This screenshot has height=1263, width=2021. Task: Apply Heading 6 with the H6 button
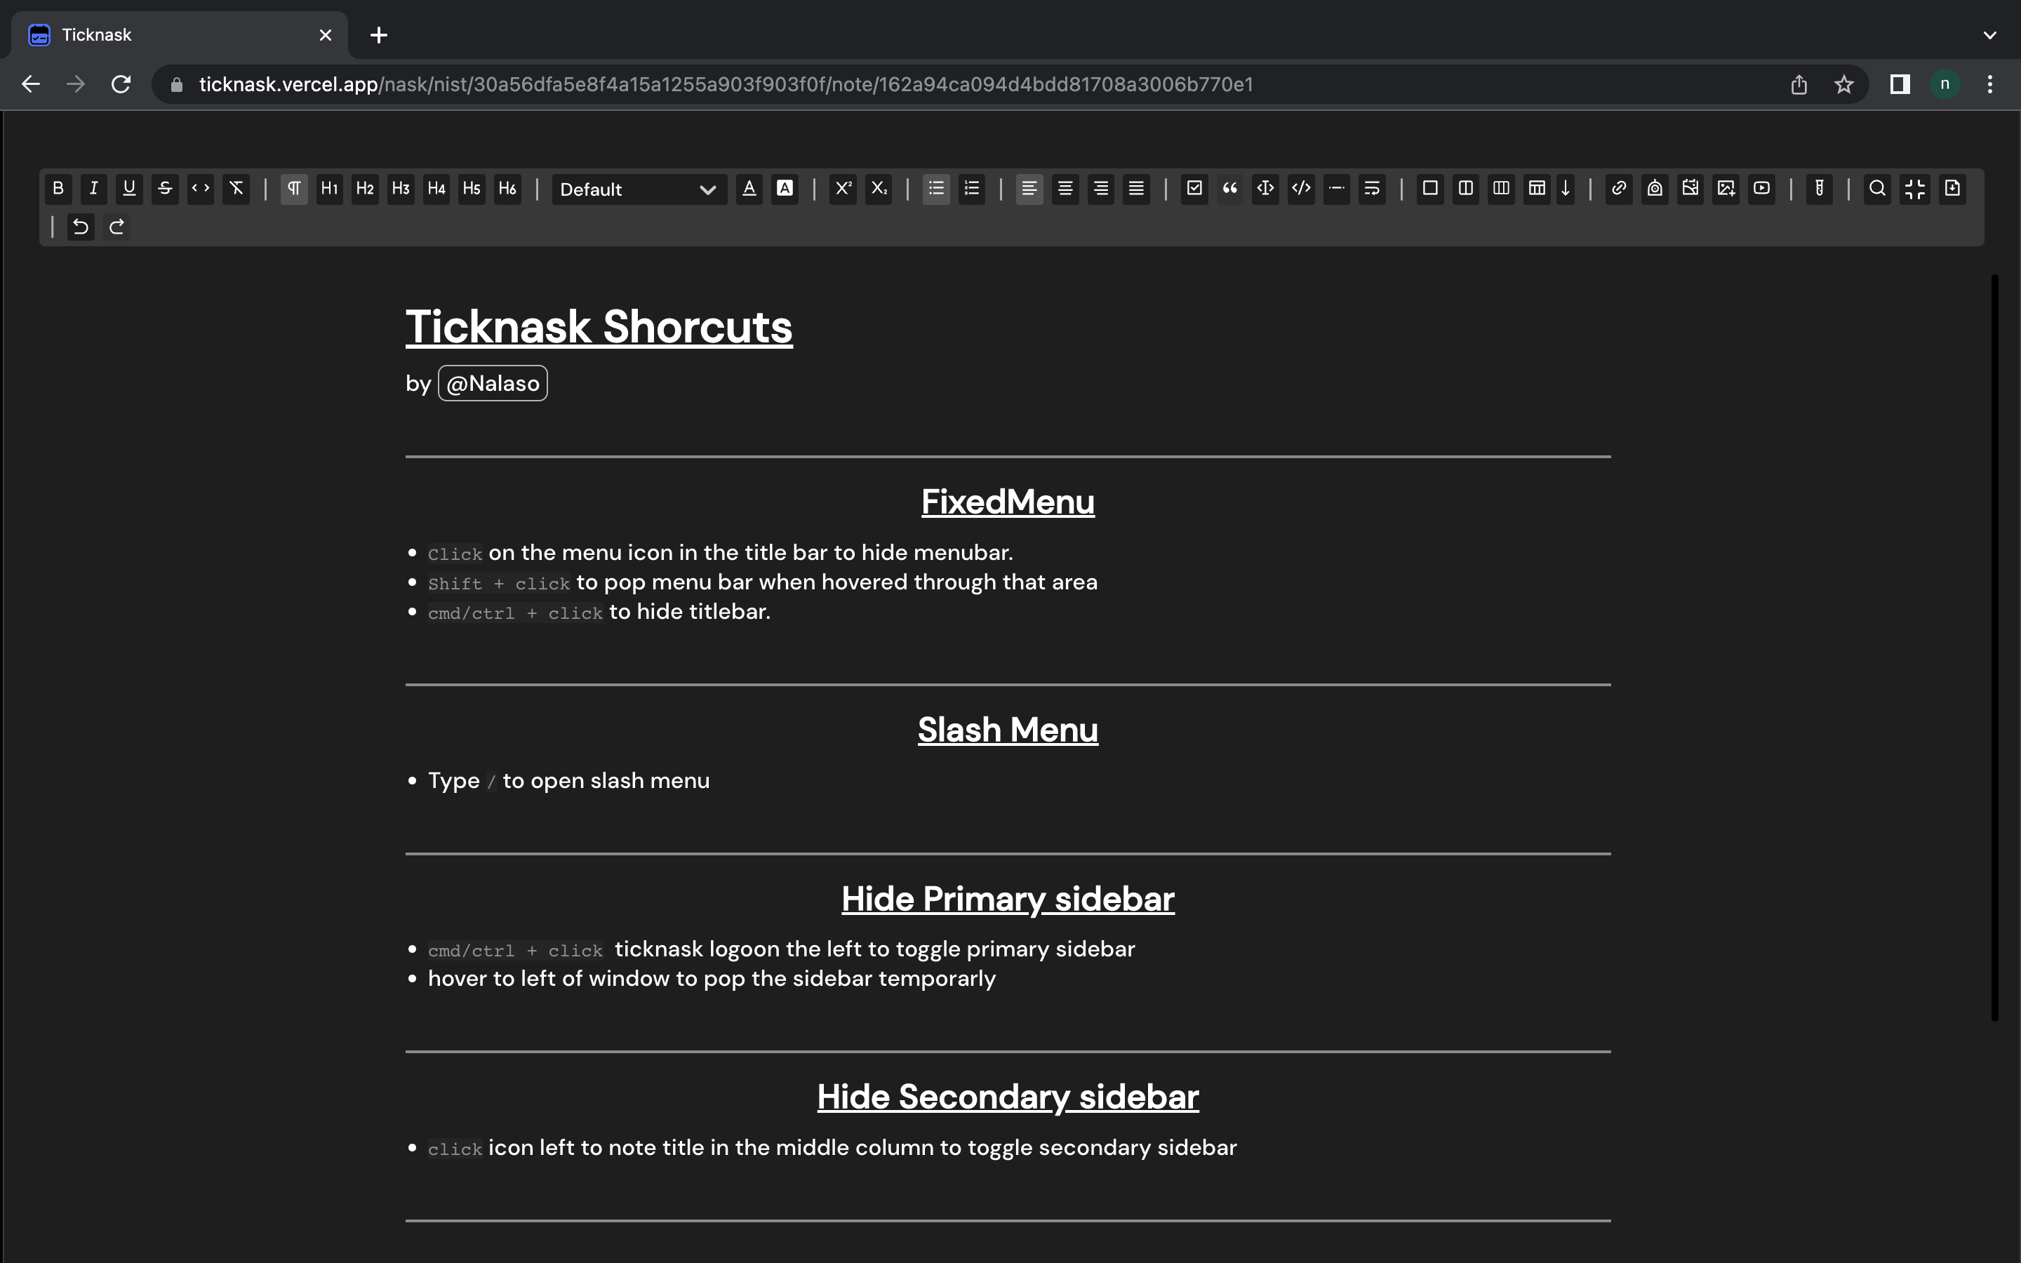(x=508, y=188)
